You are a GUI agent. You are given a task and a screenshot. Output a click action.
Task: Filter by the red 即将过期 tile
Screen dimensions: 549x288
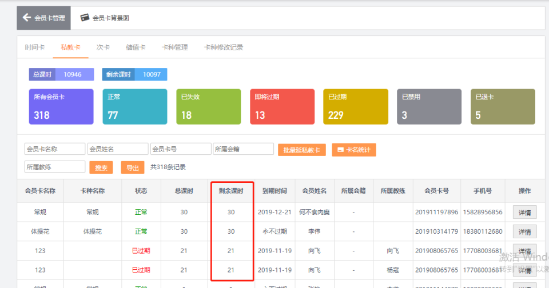(x=282, y=107)
